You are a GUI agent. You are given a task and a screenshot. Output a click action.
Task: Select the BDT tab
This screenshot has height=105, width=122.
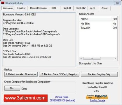pyautogui.click(x=54, y=8)
